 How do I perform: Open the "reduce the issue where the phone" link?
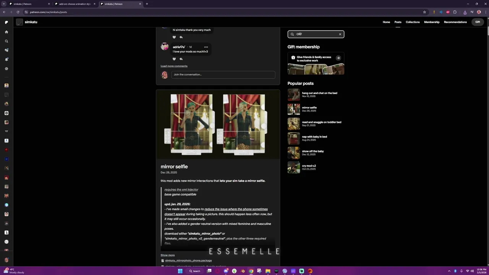236,209
